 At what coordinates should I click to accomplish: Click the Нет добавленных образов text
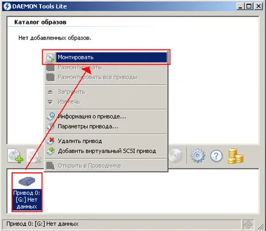[55, 38]
